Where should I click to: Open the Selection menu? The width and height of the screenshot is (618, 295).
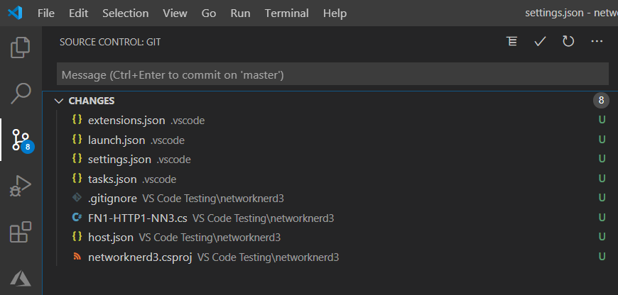click(x=125, y=13)
